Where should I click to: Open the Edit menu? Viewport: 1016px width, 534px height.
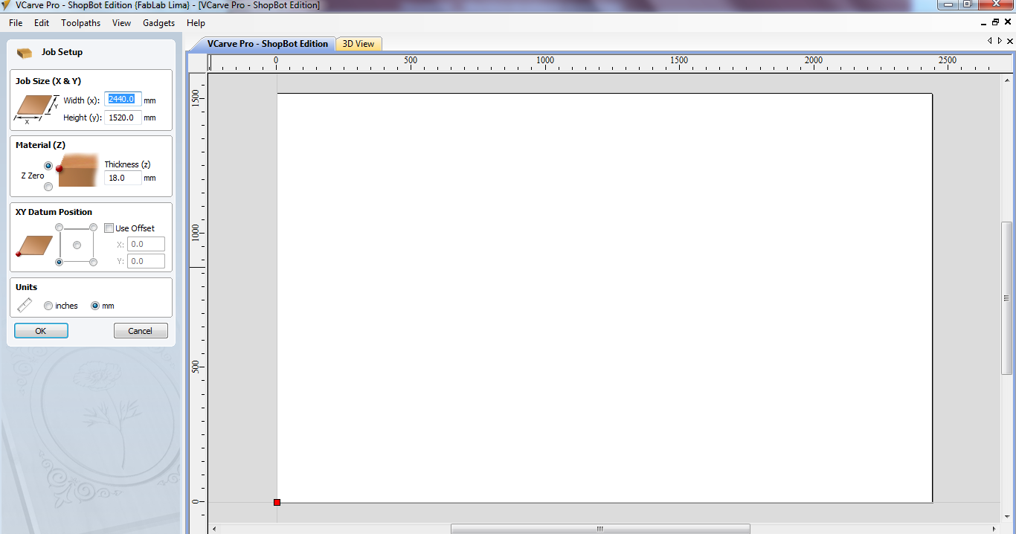[42, 23]
